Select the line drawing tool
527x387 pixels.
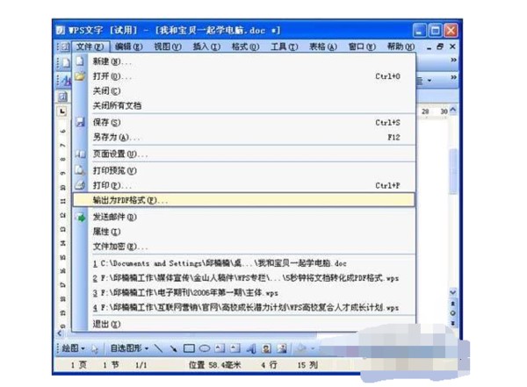click(158, 348)
